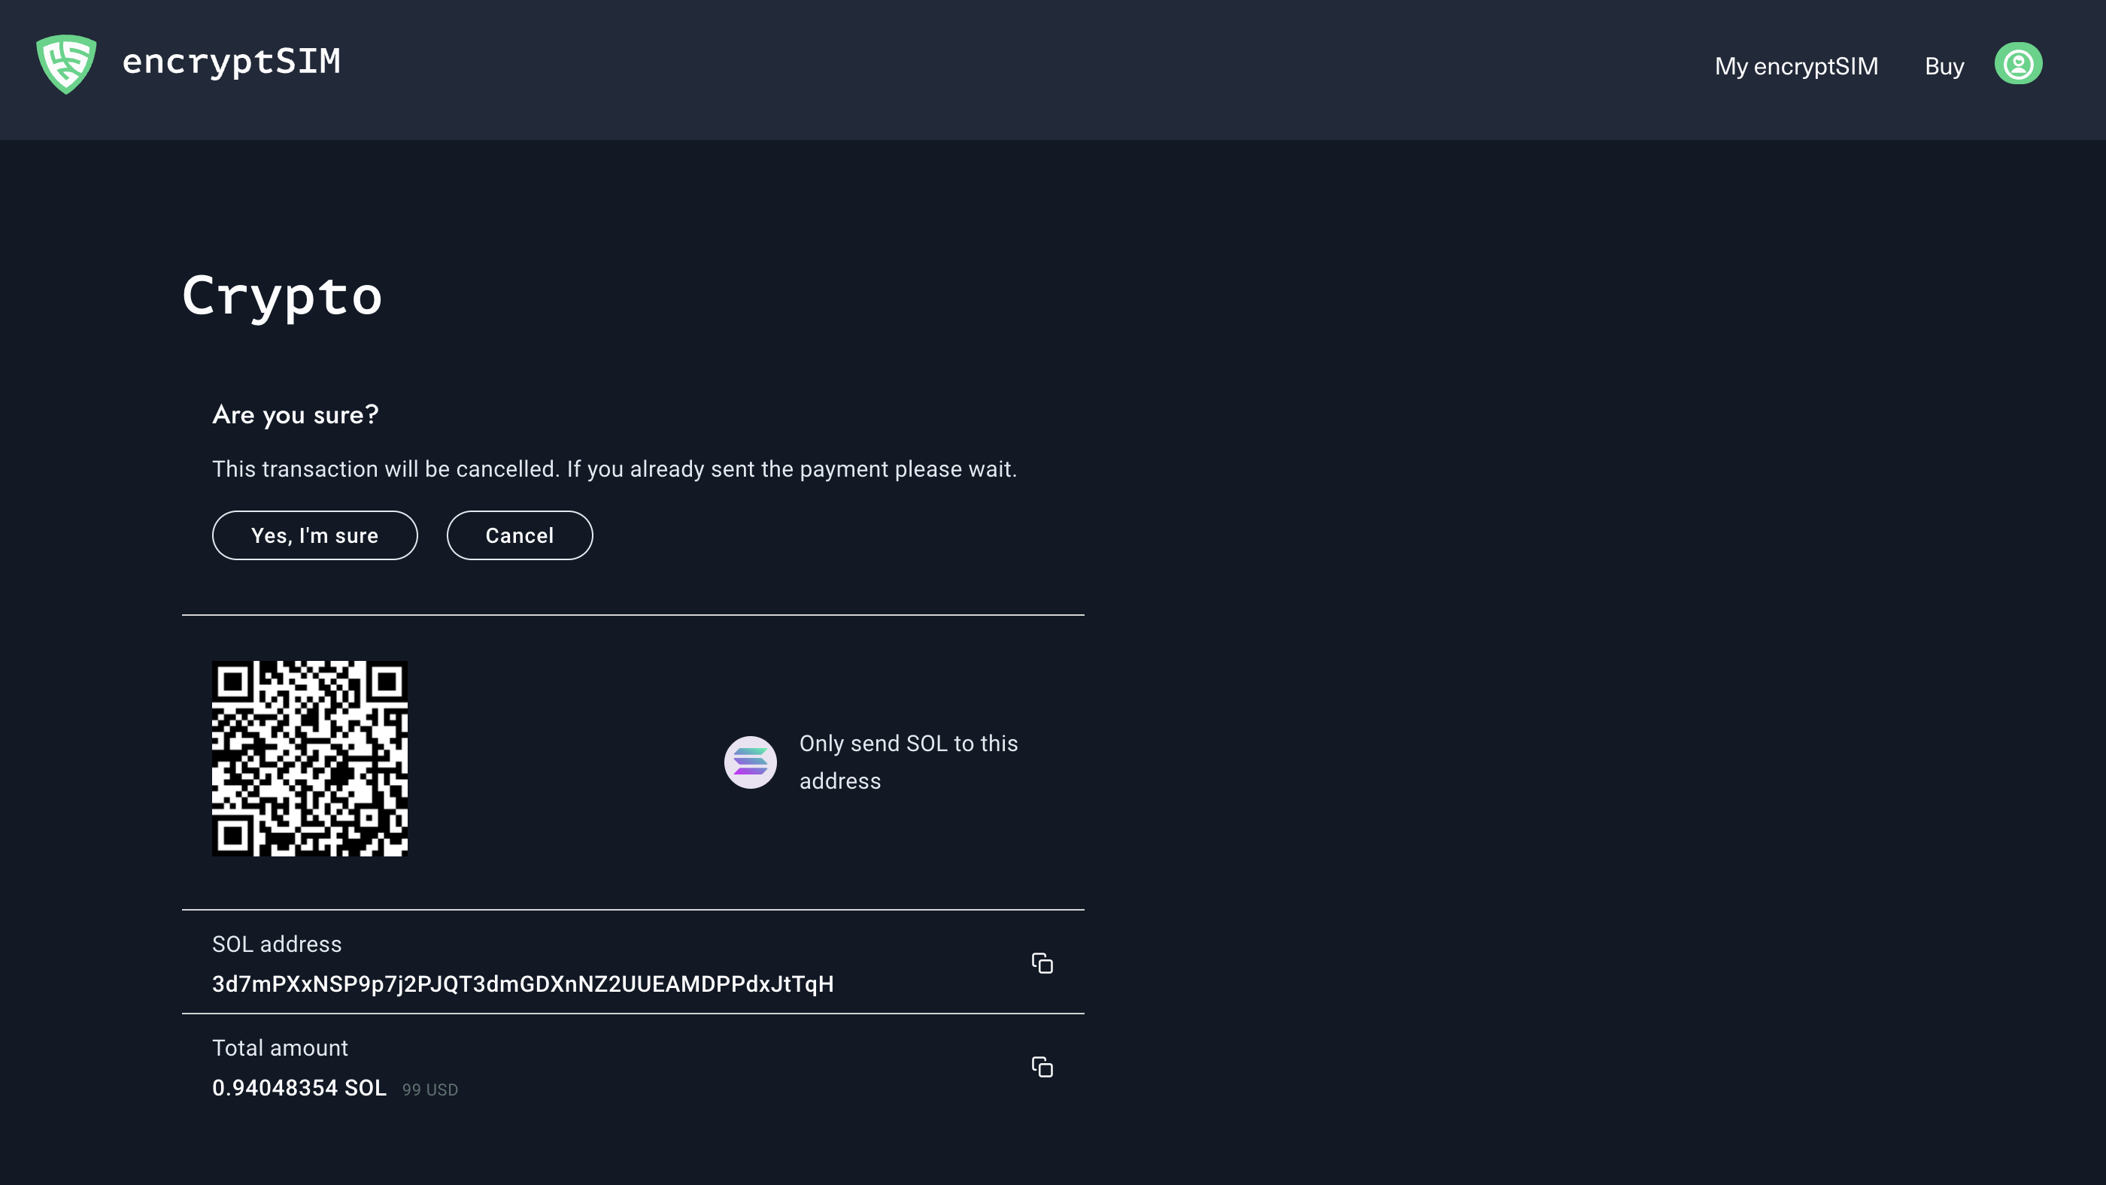The width and height of the screenshot is (2106, 1185).
Task: Click the encryptSIM brand name text
Action: click(x=232, y=62)
